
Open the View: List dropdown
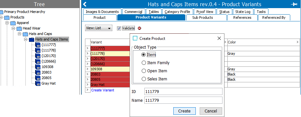99,28
